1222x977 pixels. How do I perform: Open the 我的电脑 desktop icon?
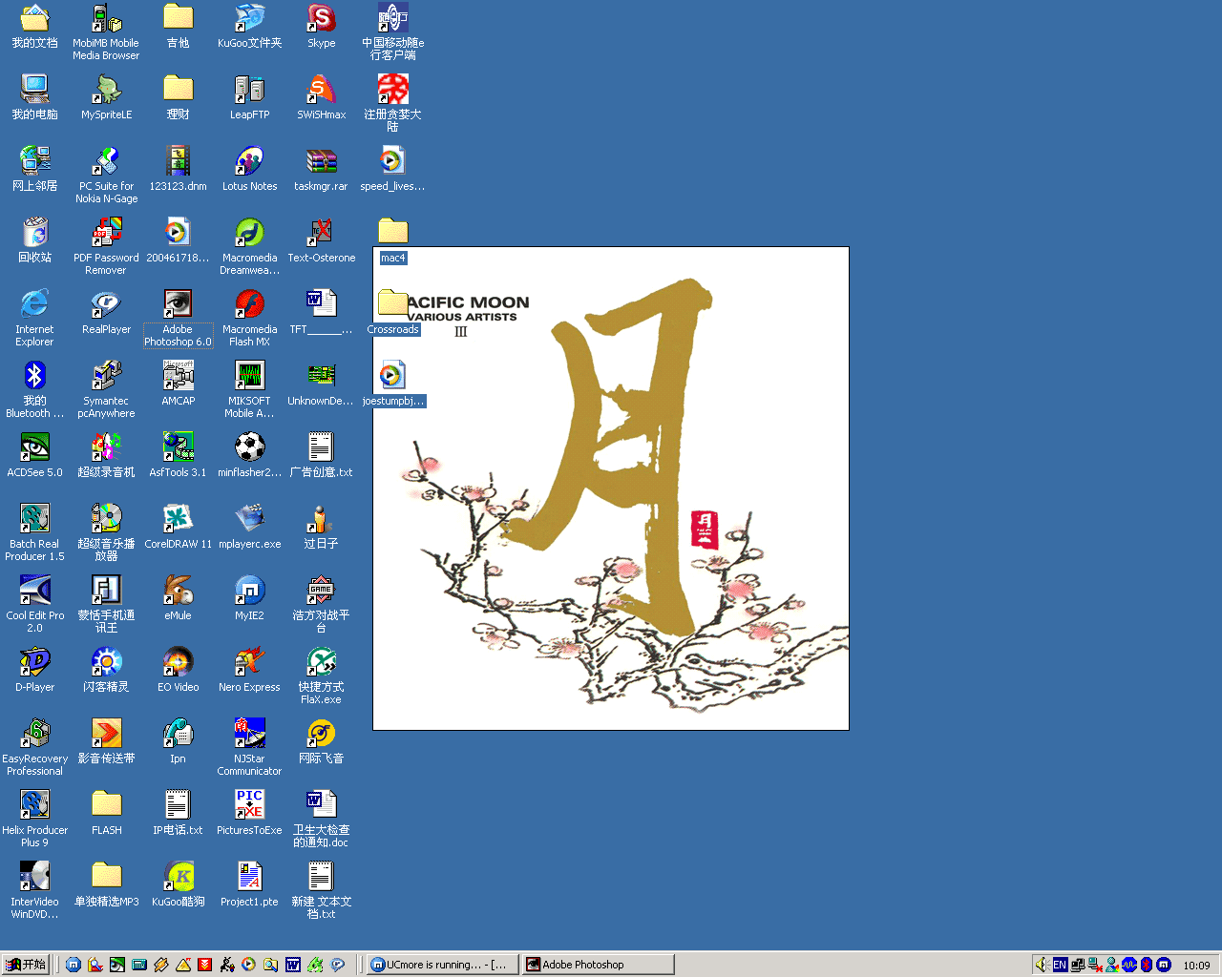34,97
